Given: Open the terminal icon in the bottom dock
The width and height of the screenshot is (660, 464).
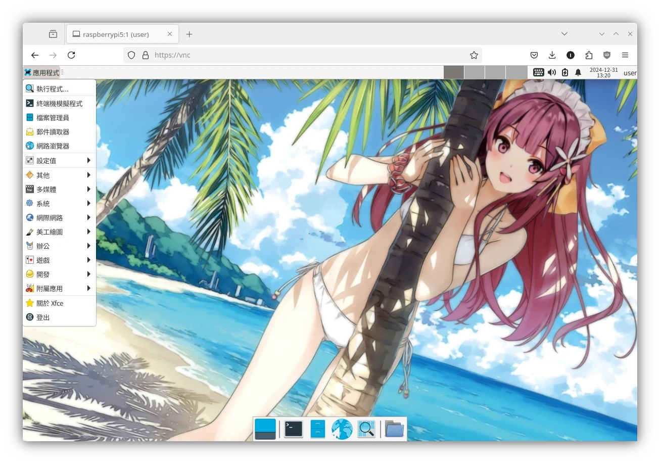Looking at the screenshot, I should pyautogui.click(x=293, y=429).
